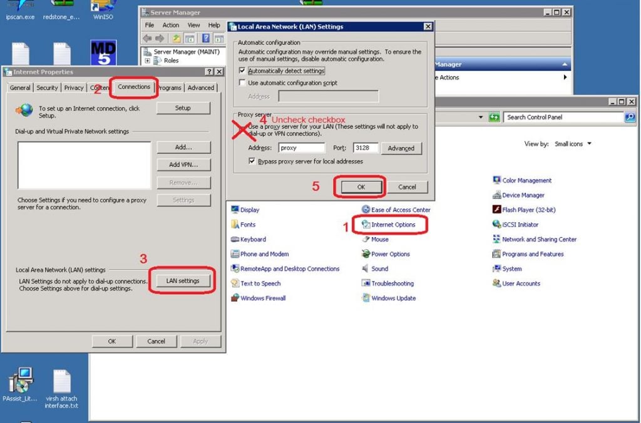This screenshot has width=641, height=423.
Task: Toggle the Show/Hide Console Tree toolbar icon
Action: [190, 39]
